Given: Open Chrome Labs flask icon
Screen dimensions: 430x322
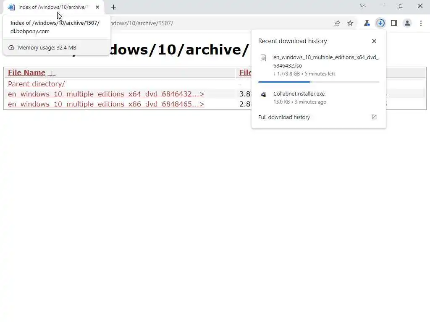Looking at the screenshot, I should (x=367, y=23).
